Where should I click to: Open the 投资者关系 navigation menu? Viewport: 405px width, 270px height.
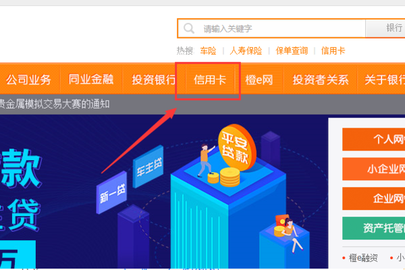(x=321, y=80)
